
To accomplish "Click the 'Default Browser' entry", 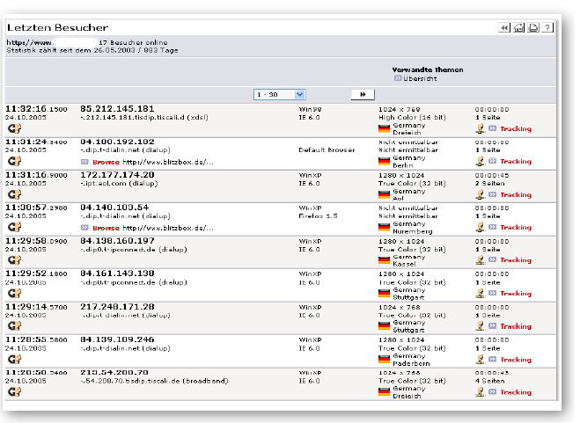I will pos(327,150).
